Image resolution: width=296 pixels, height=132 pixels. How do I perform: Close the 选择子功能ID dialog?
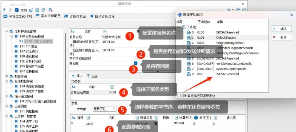(x=291, y=15)
